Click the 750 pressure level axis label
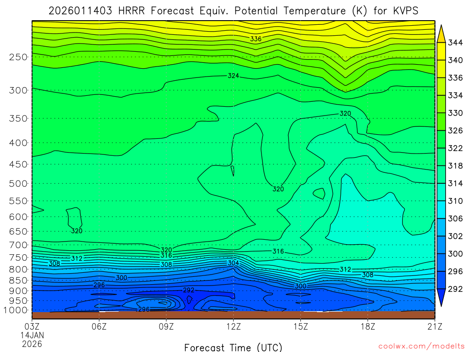This screenshot has height=352, width=469. (x=18, y=258)
